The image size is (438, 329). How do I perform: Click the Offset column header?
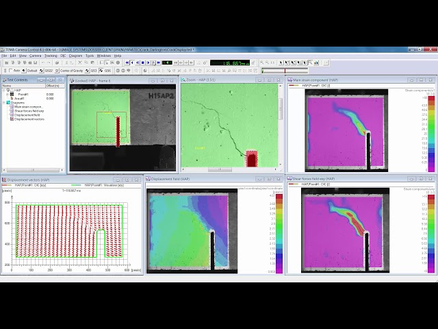pyautogui.click(x=55, y=86)
